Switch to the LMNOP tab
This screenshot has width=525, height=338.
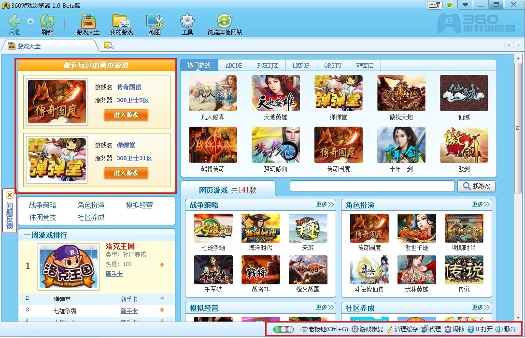pyautogui.click(x=300, y=65)
